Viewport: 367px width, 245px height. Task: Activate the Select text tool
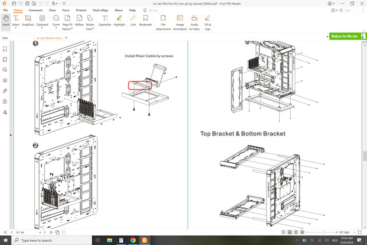(x=15, y=21)
